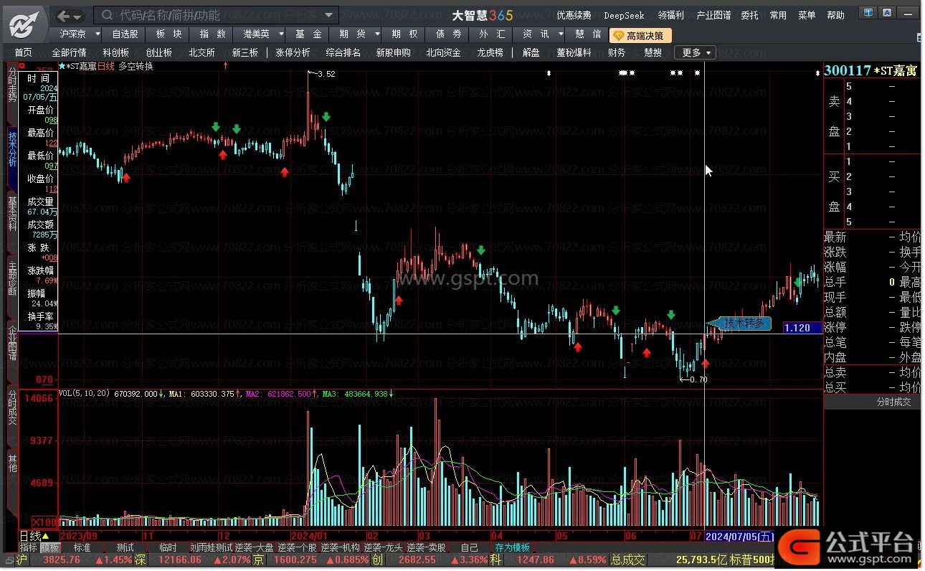
Task: Click the stock code search input field
Action: [215, 15]
